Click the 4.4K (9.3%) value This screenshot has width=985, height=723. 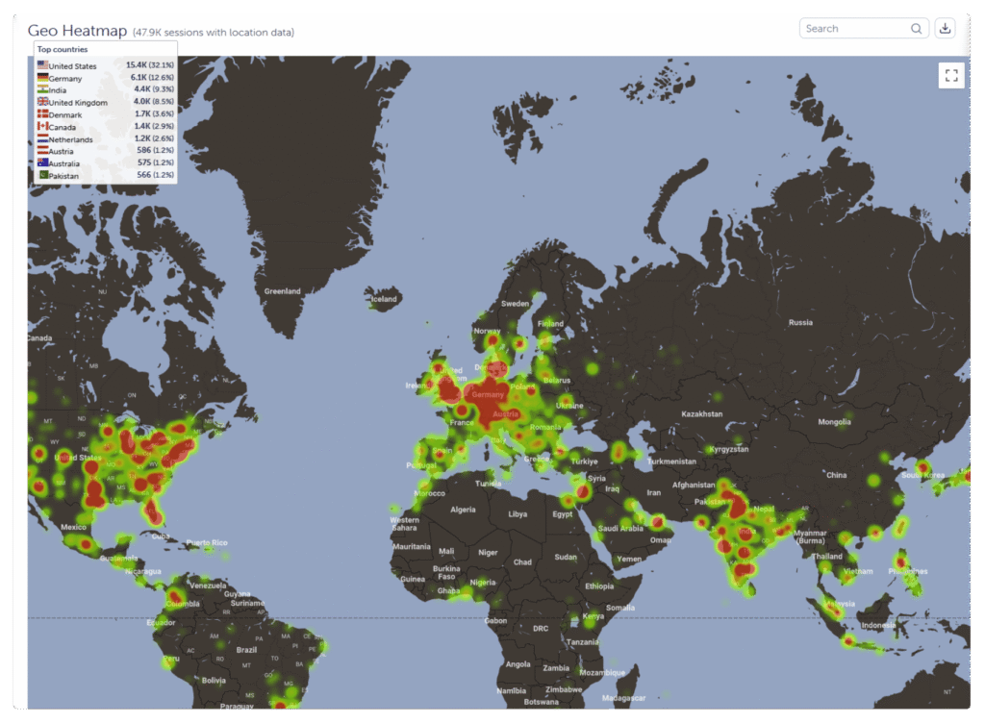(x=154, y=89)
